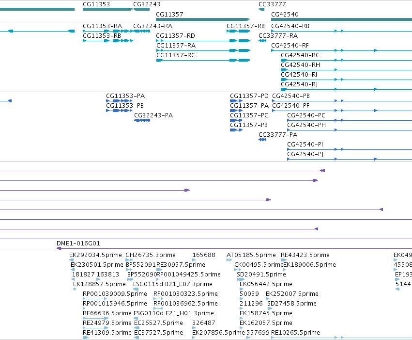This screenshot has height=340, width=412.
Task: Click transcript CG33777-RA
Action: pos(262,41)
